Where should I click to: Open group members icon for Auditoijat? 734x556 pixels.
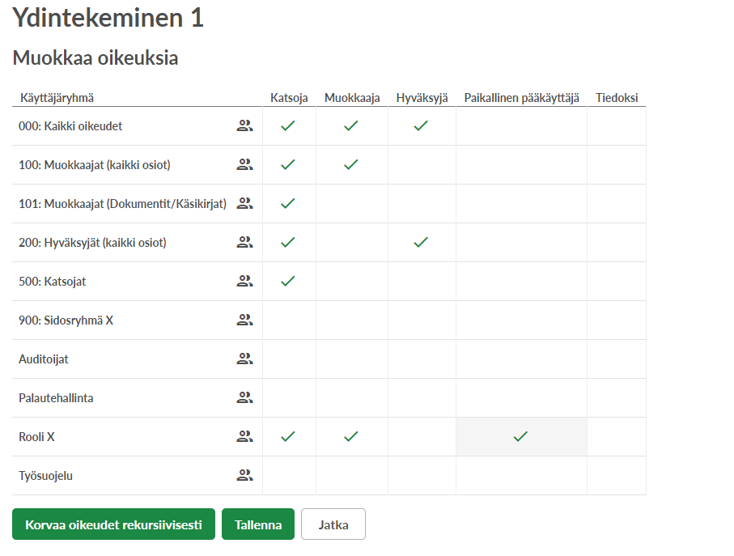coord(244,359)
